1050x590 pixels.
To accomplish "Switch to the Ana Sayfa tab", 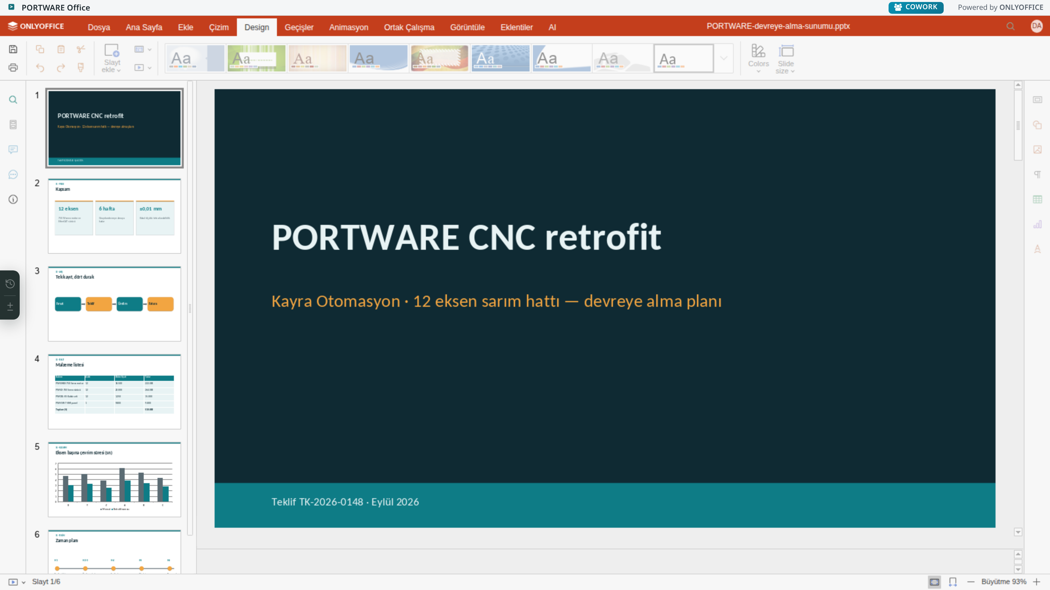I will [x=144, y=27].
